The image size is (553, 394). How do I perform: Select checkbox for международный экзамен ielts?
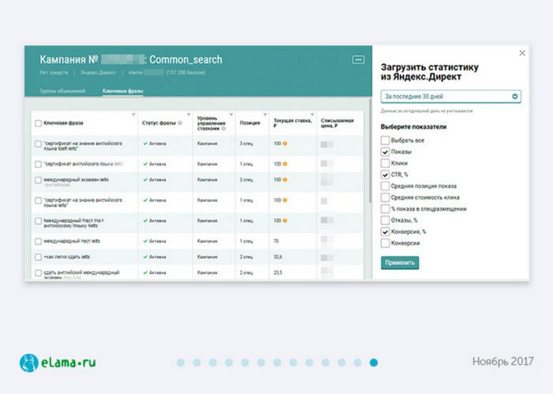coord(38,180)
